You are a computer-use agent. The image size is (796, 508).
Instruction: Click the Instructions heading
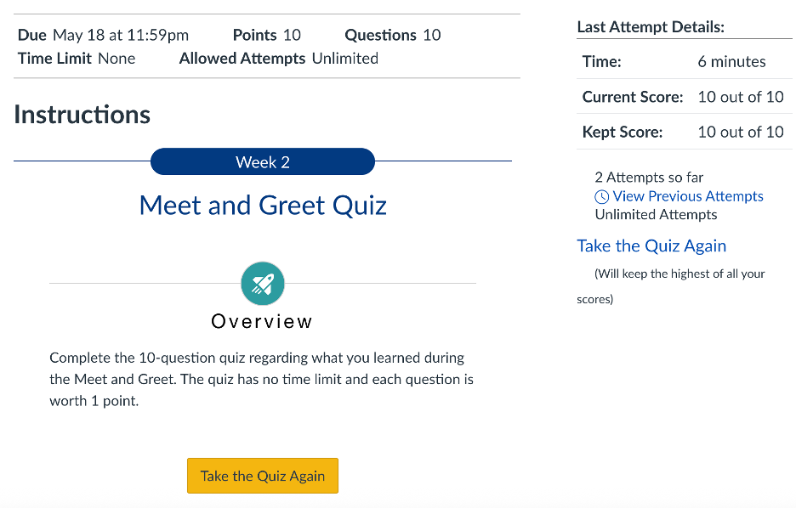(82, 115)
